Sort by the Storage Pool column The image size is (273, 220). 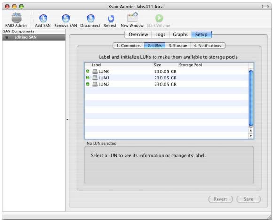213,65
